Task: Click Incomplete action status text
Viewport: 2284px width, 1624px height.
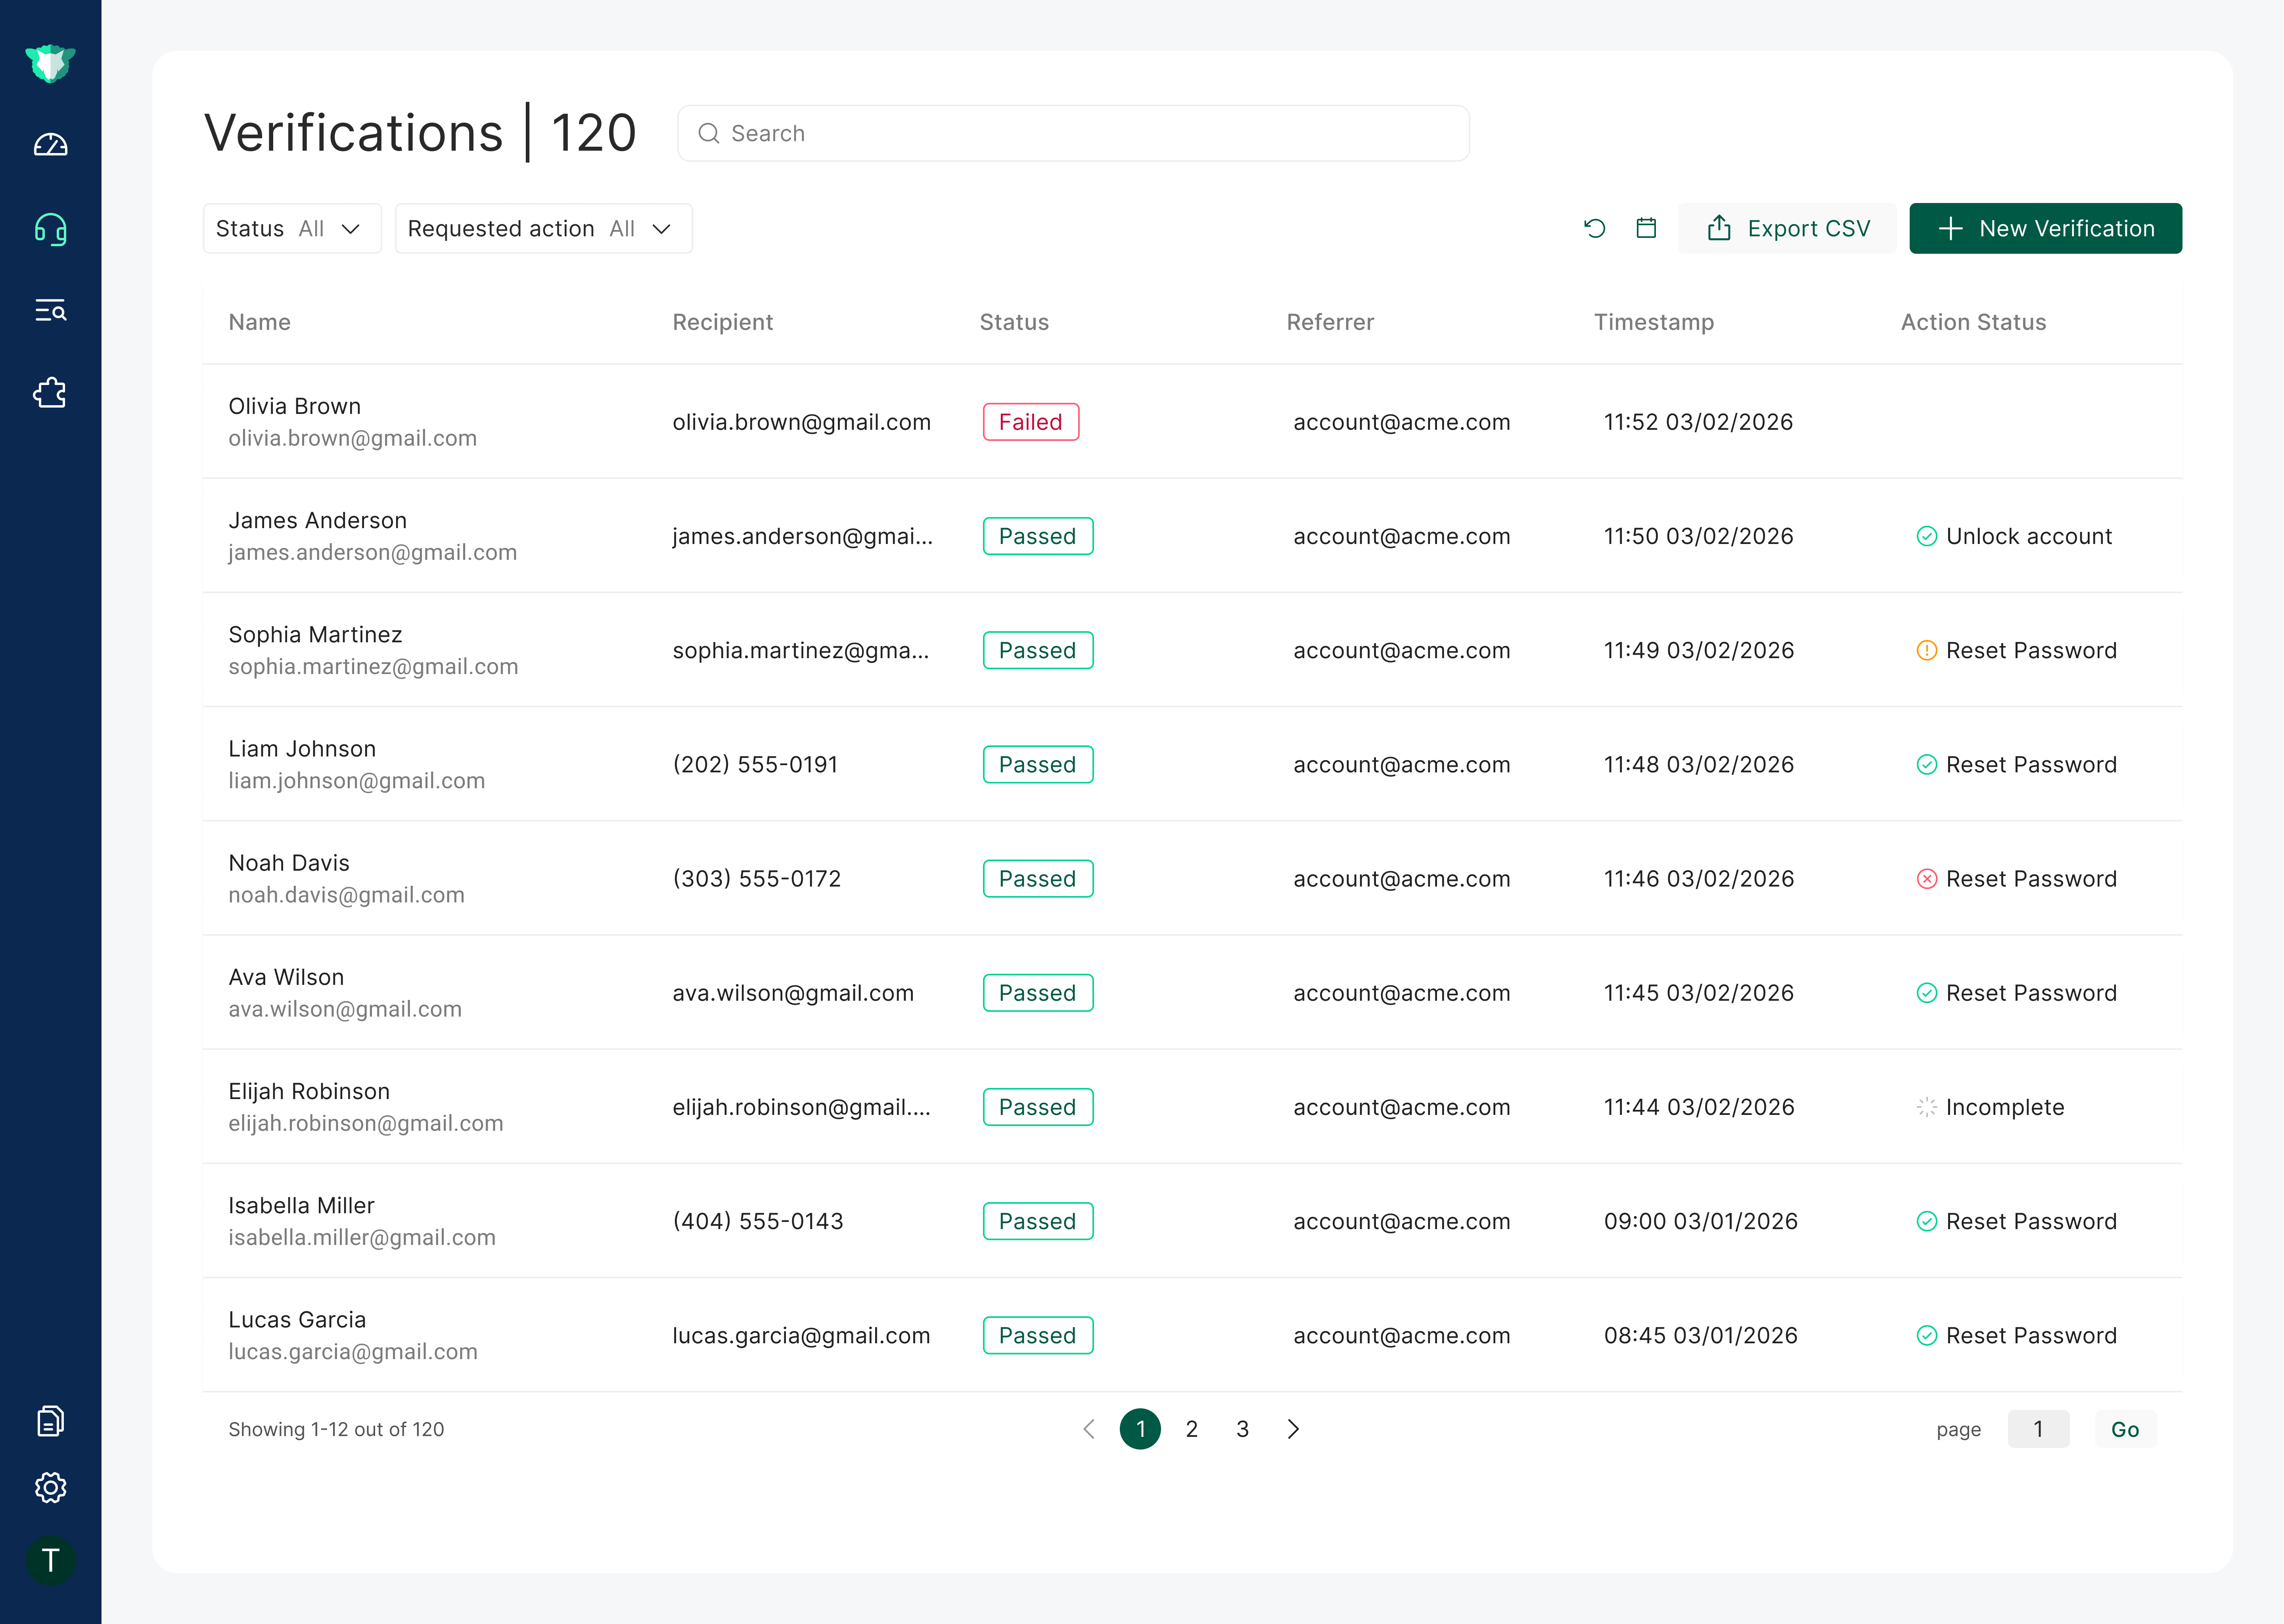Action: 2005,1107
